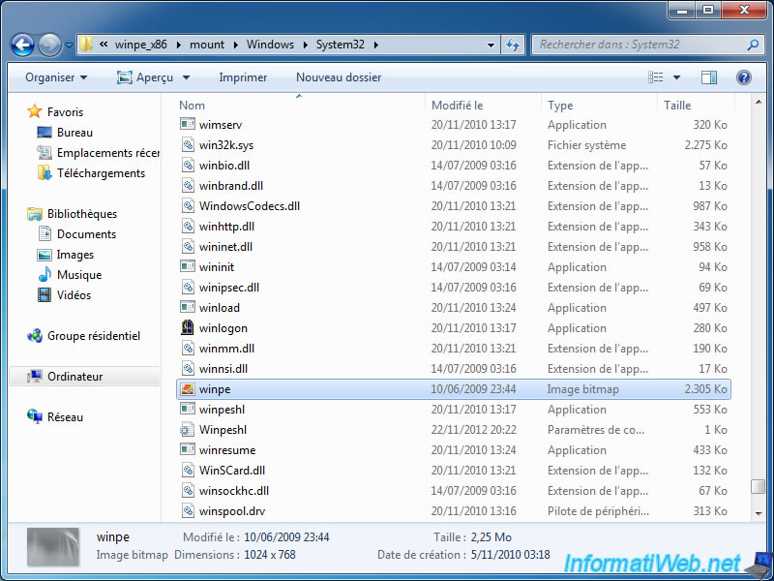Image resolution: width=774 pixels, height=581 pixels.
Task: Open the view options dropdown arrow
Action: (x=676, y=77)
